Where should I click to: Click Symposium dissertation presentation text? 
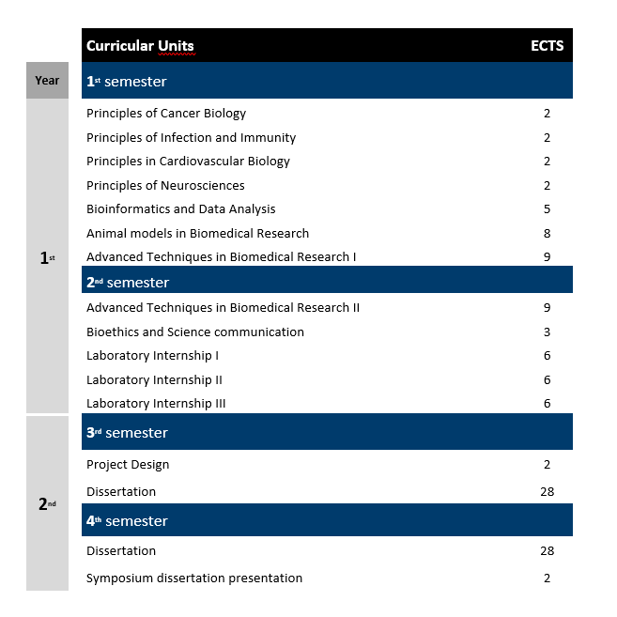pos(194,578)
